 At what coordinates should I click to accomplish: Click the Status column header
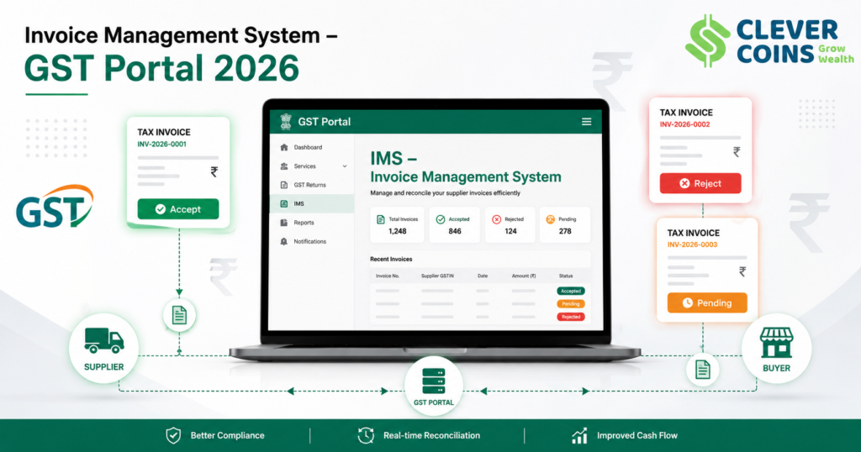pos(566,276)
